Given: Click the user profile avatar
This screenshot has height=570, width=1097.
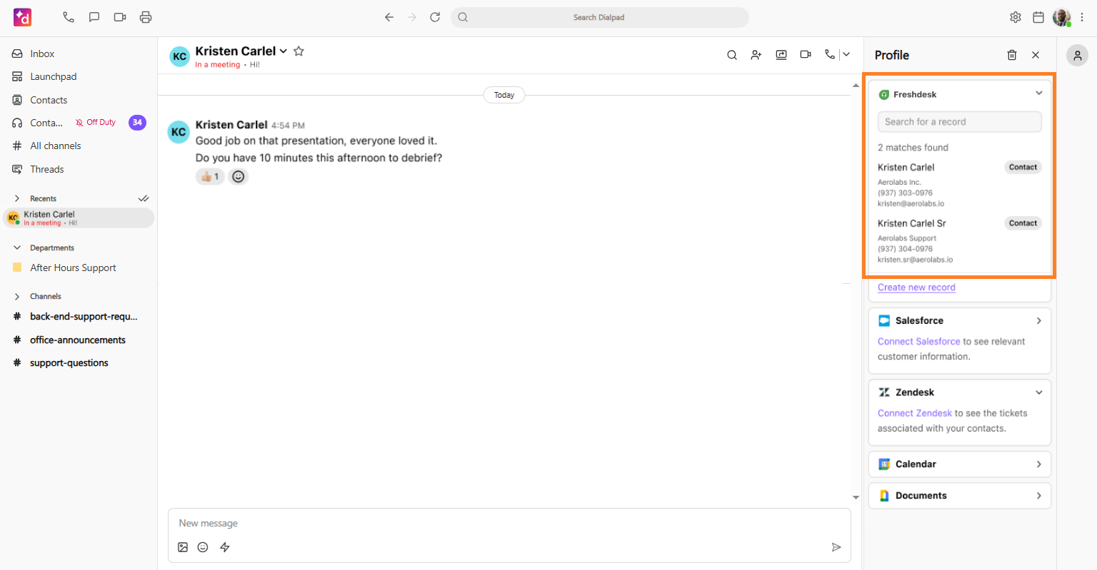Looking at the screenshot, I should [1062, 17].
